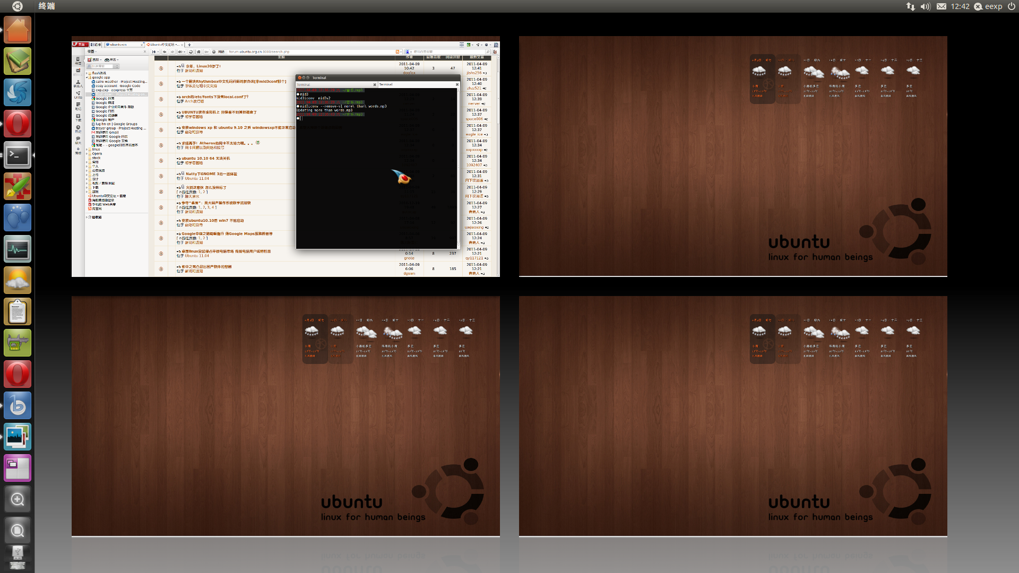
Task: Open the blue letter b launcher icon
Action: (x=18, y=405)
